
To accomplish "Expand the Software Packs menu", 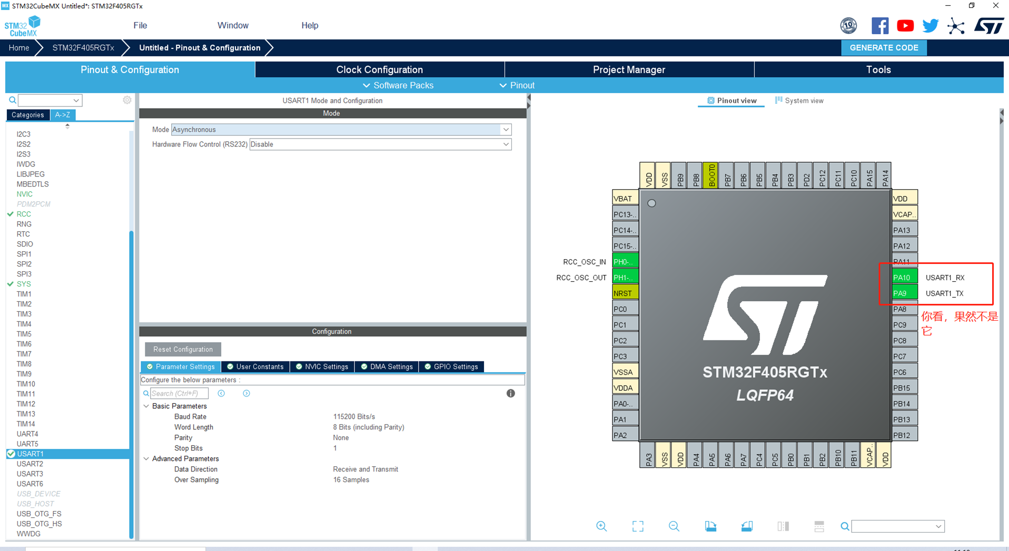I will (398, 85).
